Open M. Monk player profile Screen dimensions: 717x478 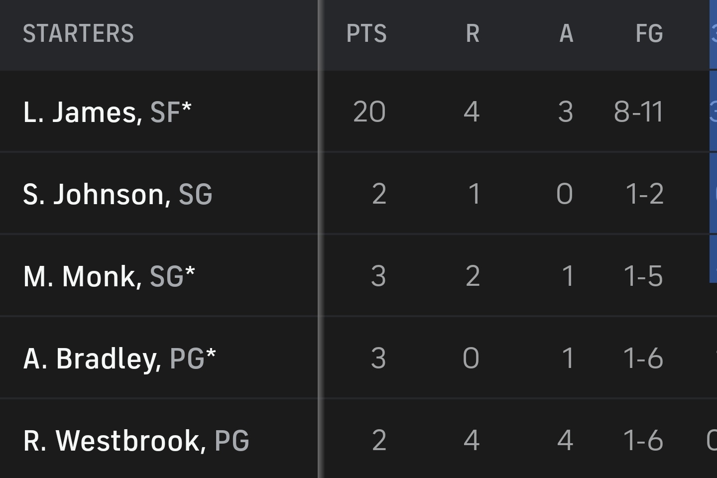82,276
